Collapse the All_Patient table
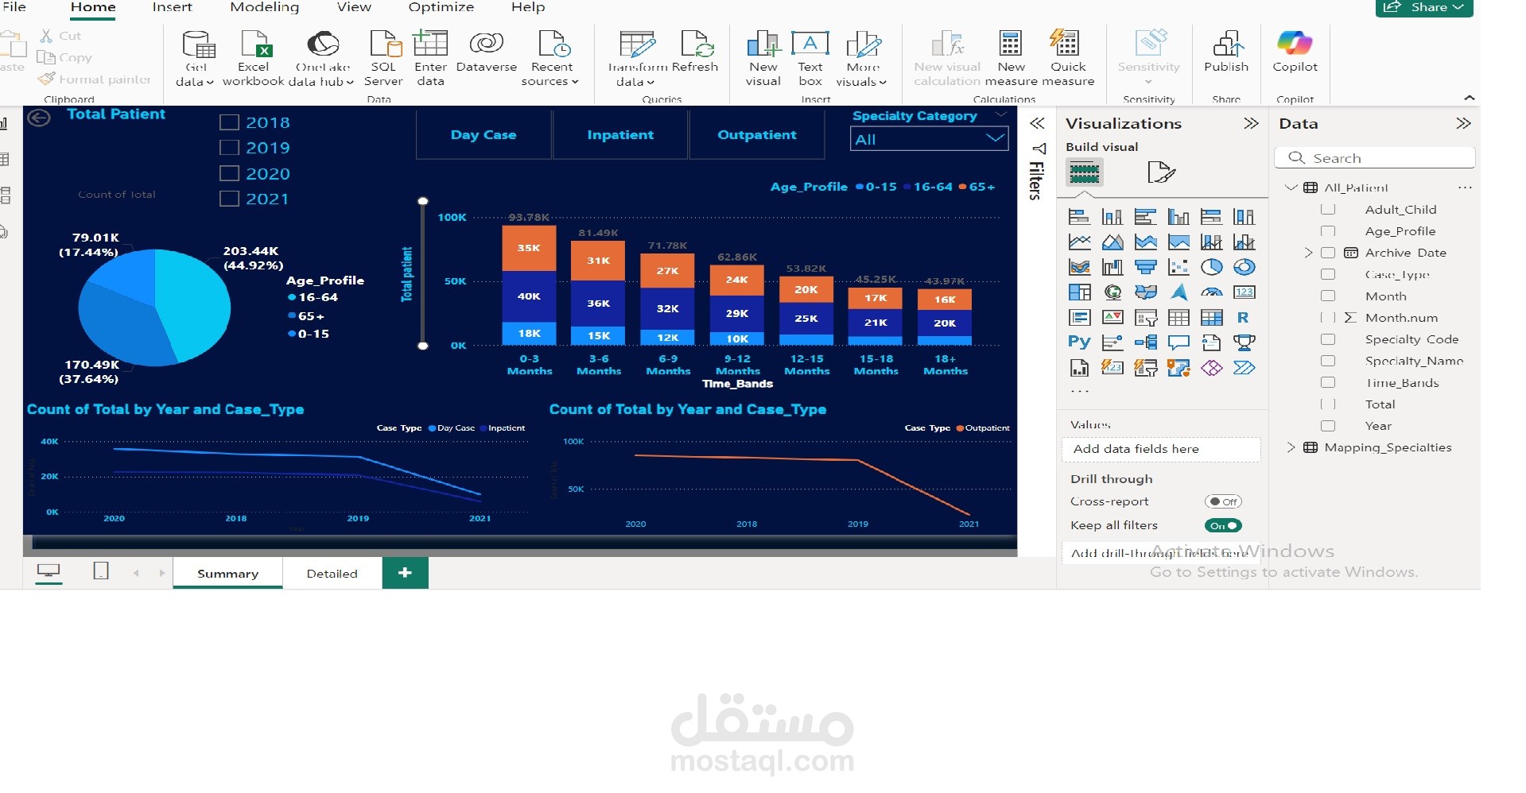1526x793 pixels. tap(1291, 188)
